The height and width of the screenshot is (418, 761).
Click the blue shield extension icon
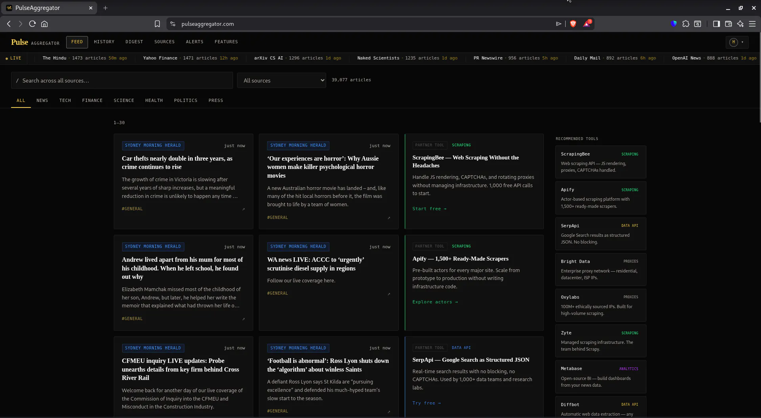point(674,24)
